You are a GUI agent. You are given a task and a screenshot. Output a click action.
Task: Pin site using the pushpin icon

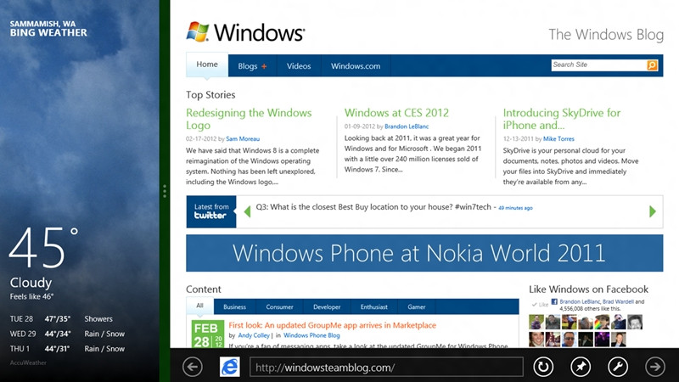click(581, 367)
